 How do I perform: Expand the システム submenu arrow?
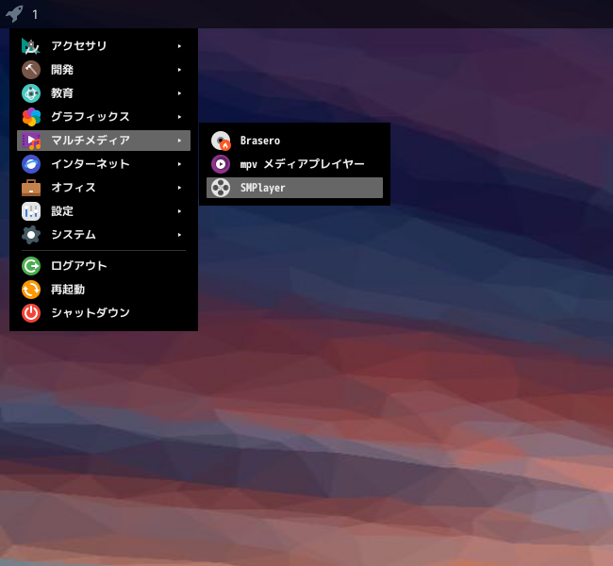pyautogui.click(x=179, y=235)
